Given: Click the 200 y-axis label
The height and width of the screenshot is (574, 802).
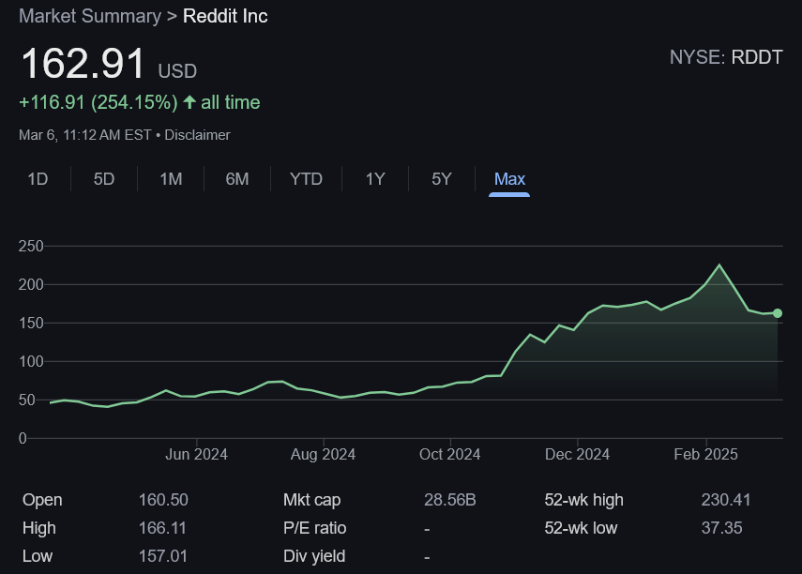Looking at the screenshot, I should tap(31, 284).
